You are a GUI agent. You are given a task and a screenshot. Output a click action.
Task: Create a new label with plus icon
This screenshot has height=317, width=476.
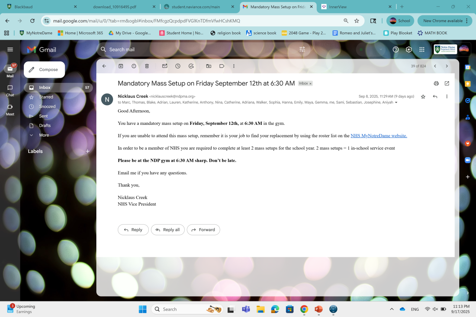(88, 151)
